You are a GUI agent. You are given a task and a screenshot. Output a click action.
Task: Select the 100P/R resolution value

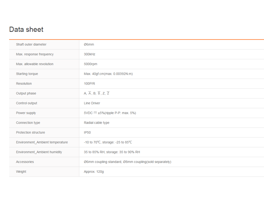pos(90,83)
